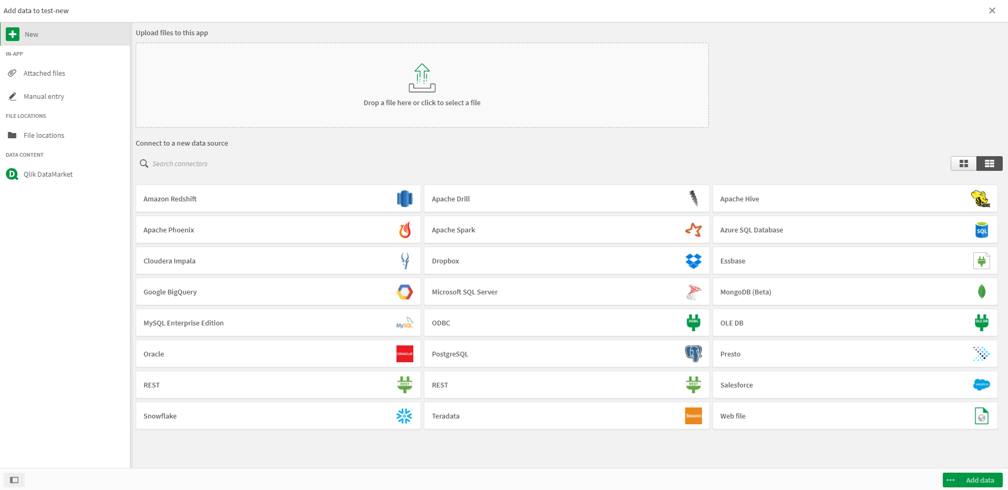Open the Teradata data source
This screenshot has height=490, width=1008.
pos(566,416)
